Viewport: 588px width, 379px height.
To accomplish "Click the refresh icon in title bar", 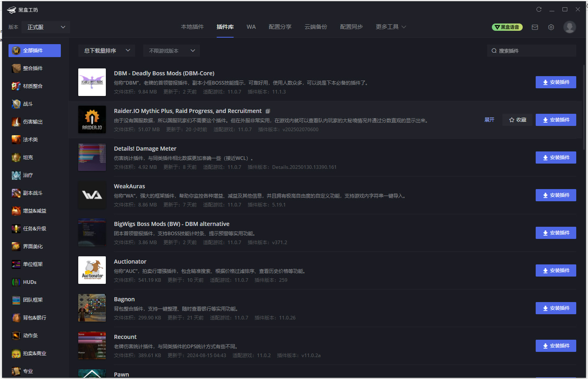I will pyautogui.click(x=539, y=9).
